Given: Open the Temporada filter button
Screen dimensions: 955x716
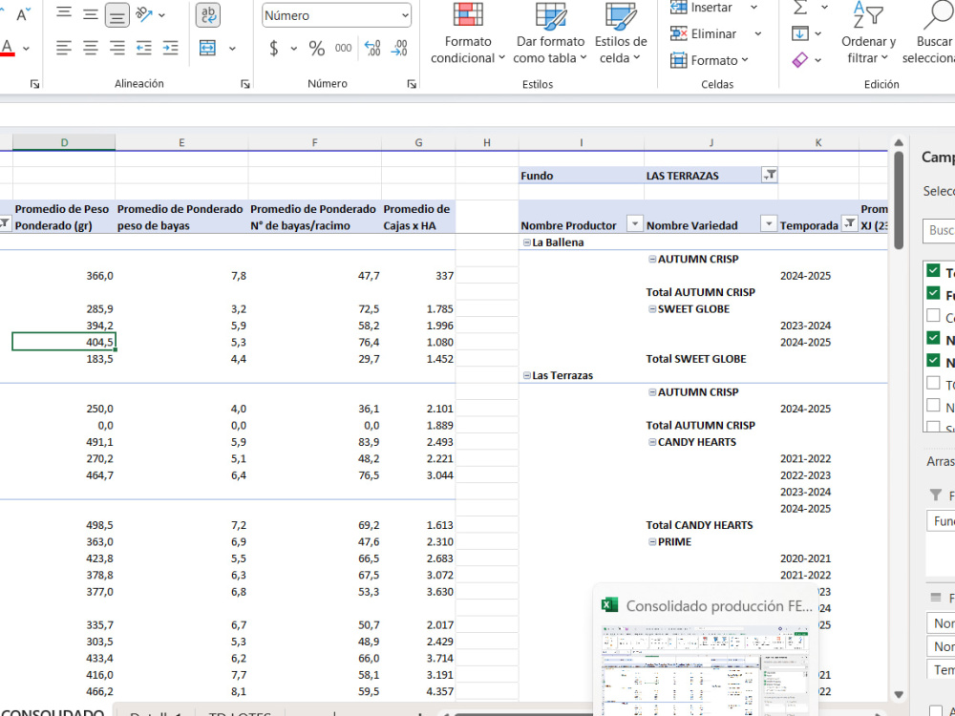Looking at the screenshot, I should pyautogui.click(x=849, y=224).
